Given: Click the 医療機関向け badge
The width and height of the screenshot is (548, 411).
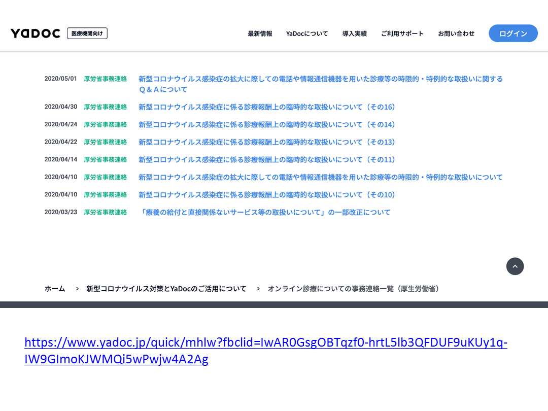Looking at the screenshot, I should point(87,33).
